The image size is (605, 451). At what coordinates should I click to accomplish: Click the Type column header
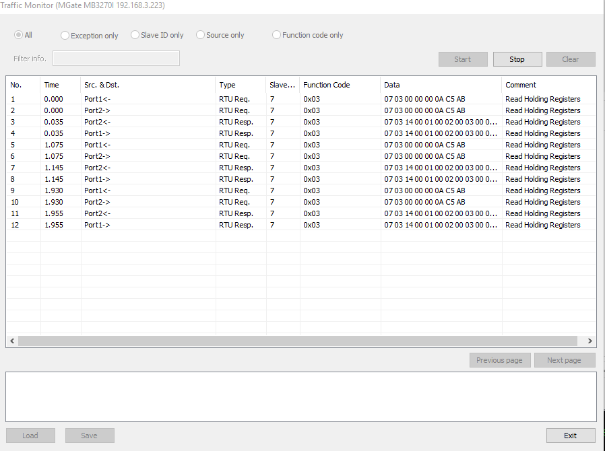coord(241,85)
